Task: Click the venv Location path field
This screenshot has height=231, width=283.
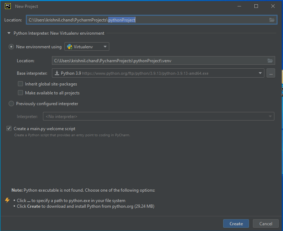Action: [x=163, y=61]
